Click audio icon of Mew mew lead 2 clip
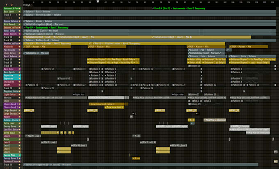Screen dimensions: 279x169 [x=105, y=107]
